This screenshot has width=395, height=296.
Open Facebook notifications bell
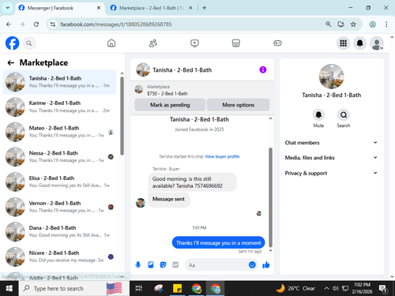[x=360, y=43]
